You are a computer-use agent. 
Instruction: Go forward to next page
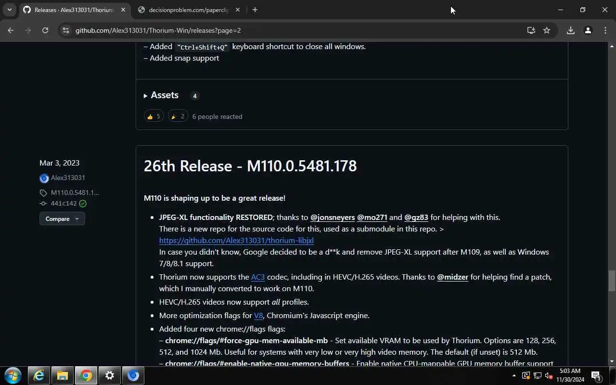[28, 30]
